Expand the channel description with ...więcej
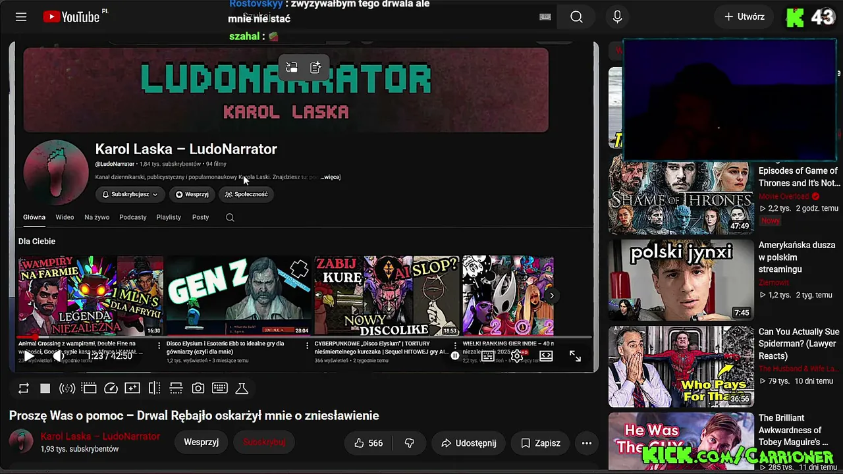This screenshot has width=843, height=474. (x=331, y=177)
